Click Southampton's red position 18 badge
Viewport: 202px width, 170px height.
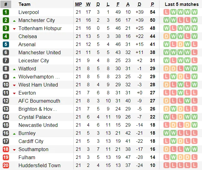(x=6, y=149)
